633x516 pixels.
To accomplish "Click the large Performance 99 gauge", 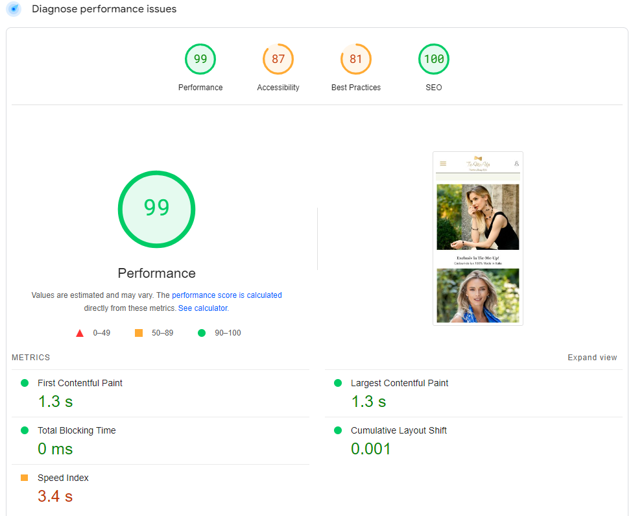I will 157,209.
